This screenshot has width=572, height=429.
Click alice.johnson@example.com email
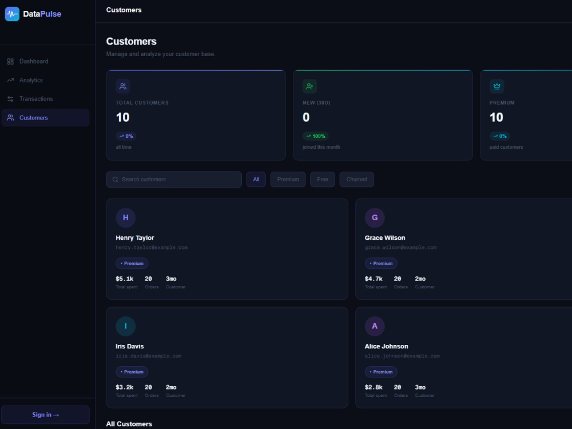pos(402,356)
